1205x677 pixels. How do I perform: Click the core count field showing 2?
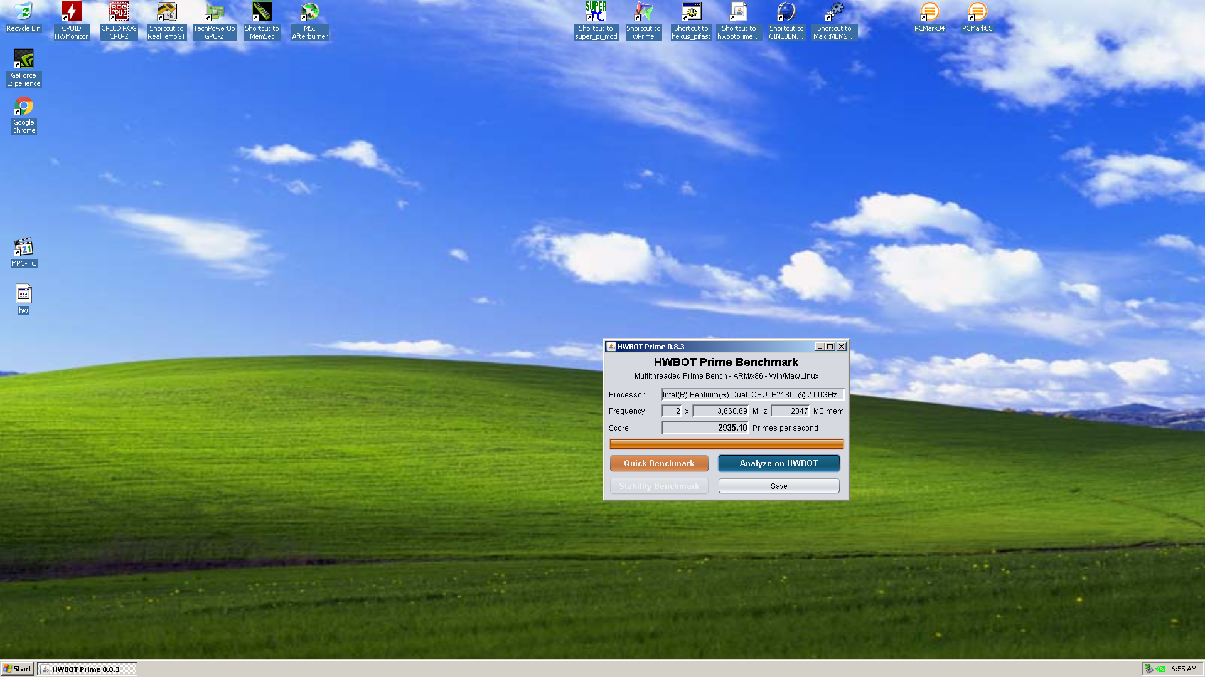672,411
